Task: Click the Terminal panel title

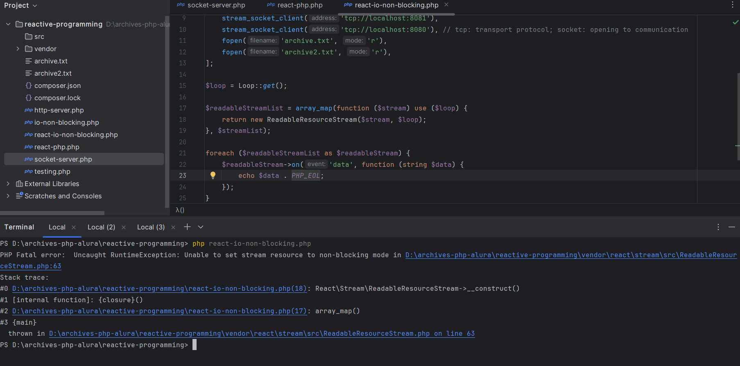Action: point(19,227)
